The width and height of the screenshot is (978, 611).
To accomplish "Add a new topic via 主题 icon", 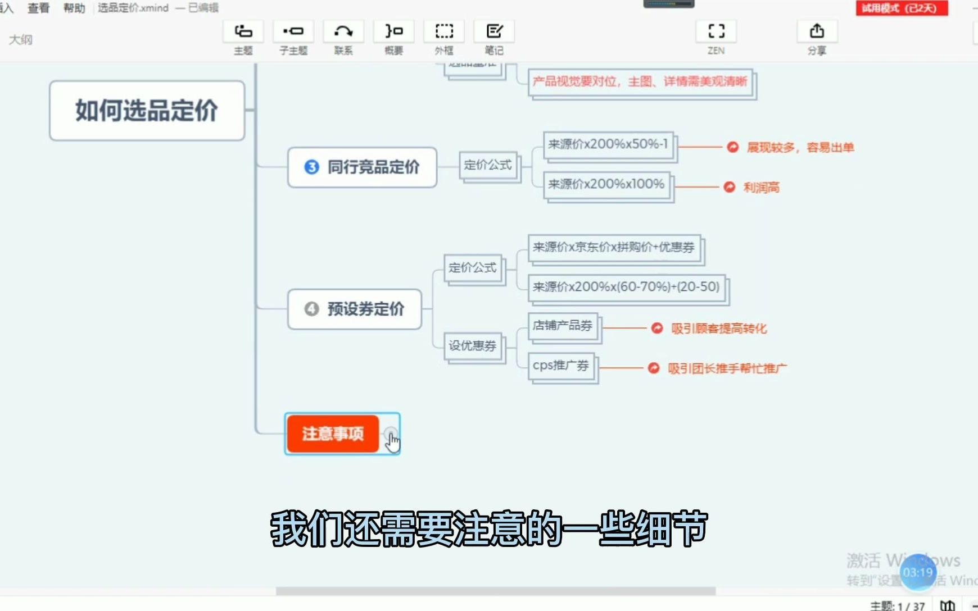I will [x=243, y=31].
